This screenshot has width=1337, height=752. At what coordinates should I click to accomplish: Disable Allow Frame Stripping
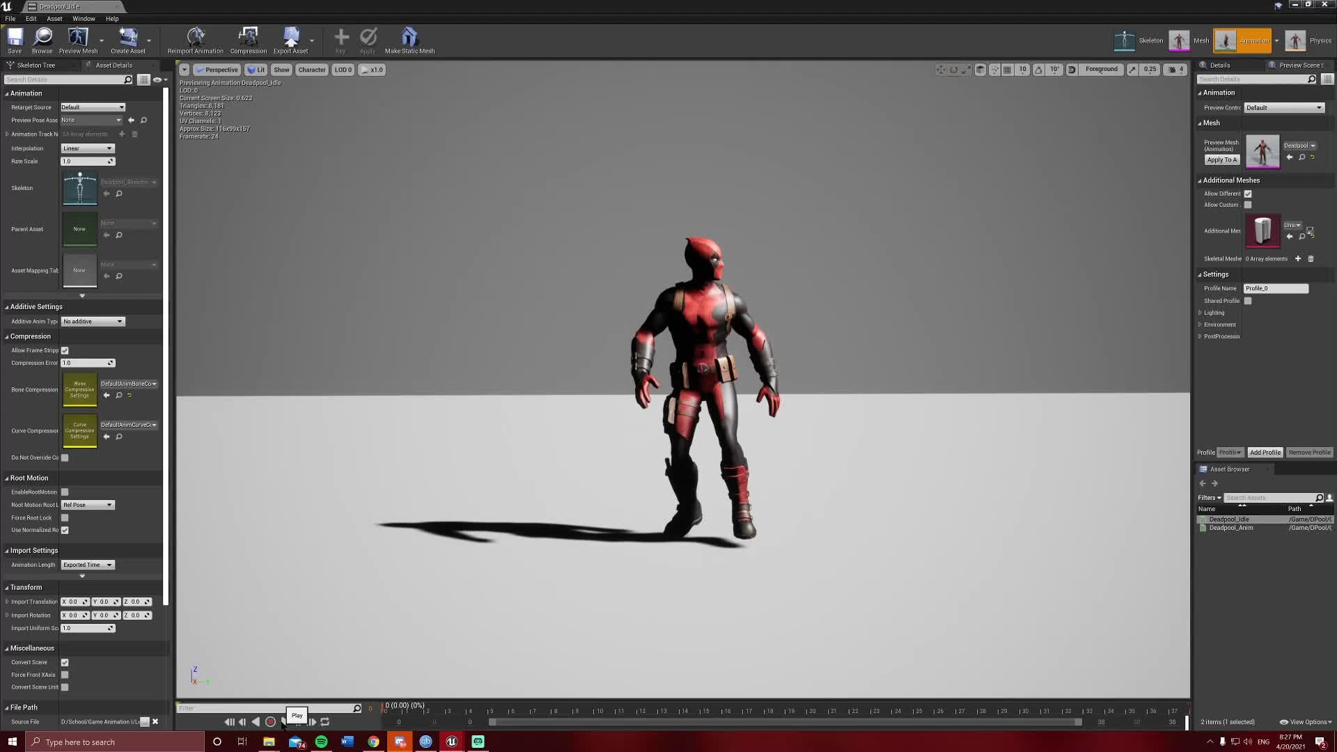65,350
